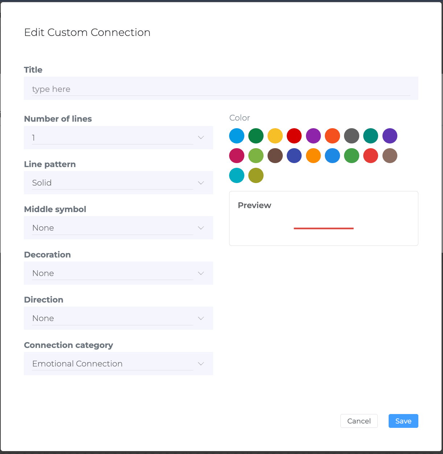
Task: Expand the Line pattern dropdown
Action: tap(119, 183)
